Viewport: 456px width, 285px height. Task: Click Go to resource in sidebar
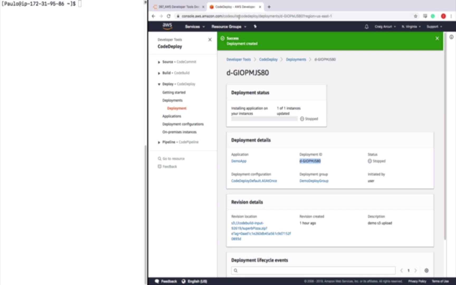(x=174, y=159)
